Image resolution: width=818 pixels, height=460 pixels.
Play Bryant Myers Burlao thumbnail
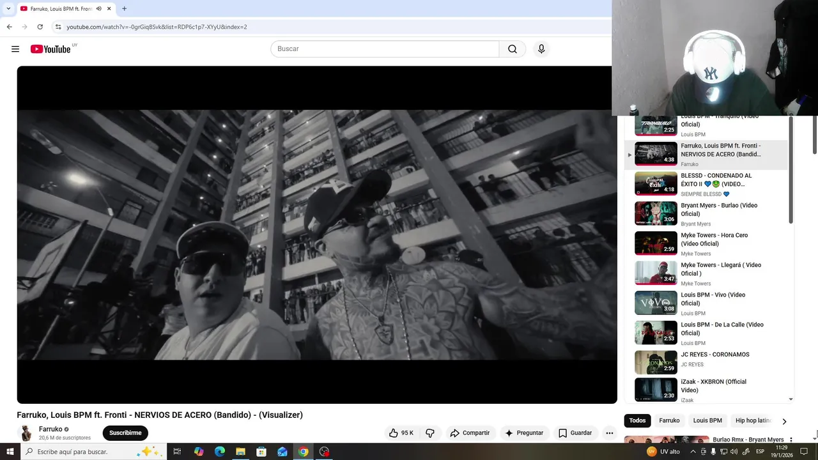(x=656, y=213)
